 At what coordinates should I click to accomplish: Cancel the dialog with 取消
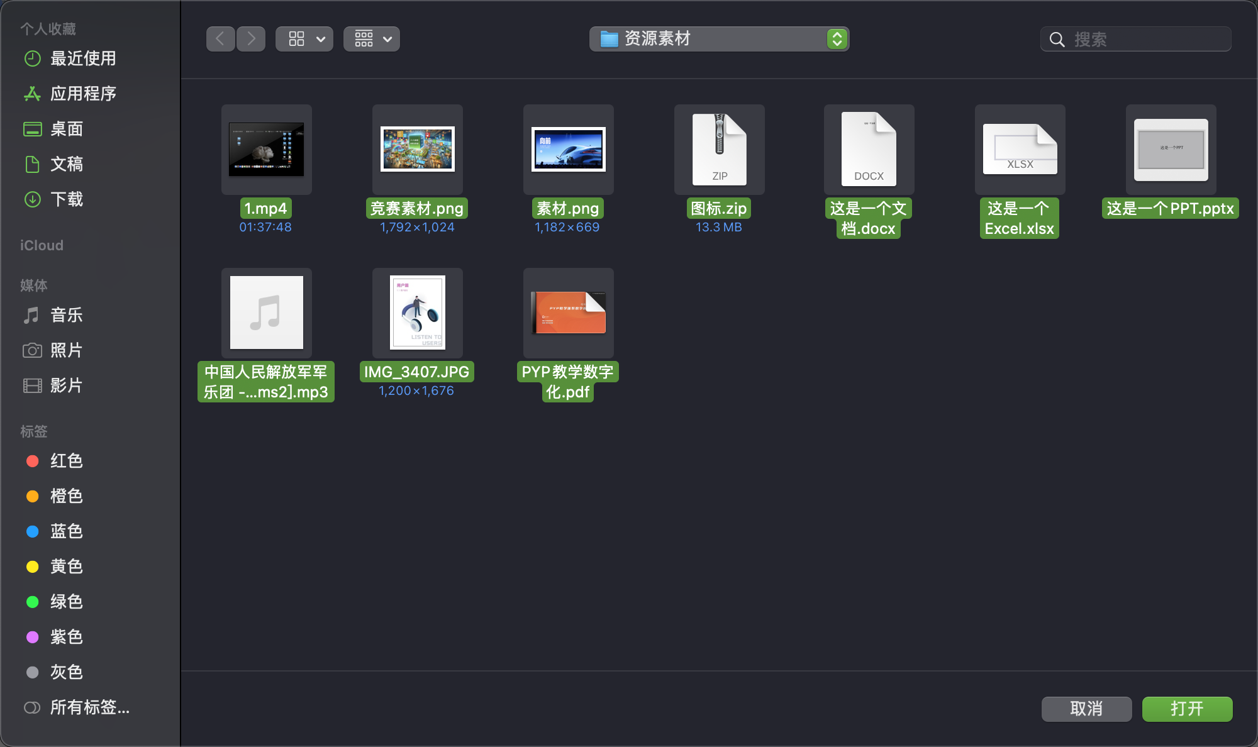tap(1087, 709)
